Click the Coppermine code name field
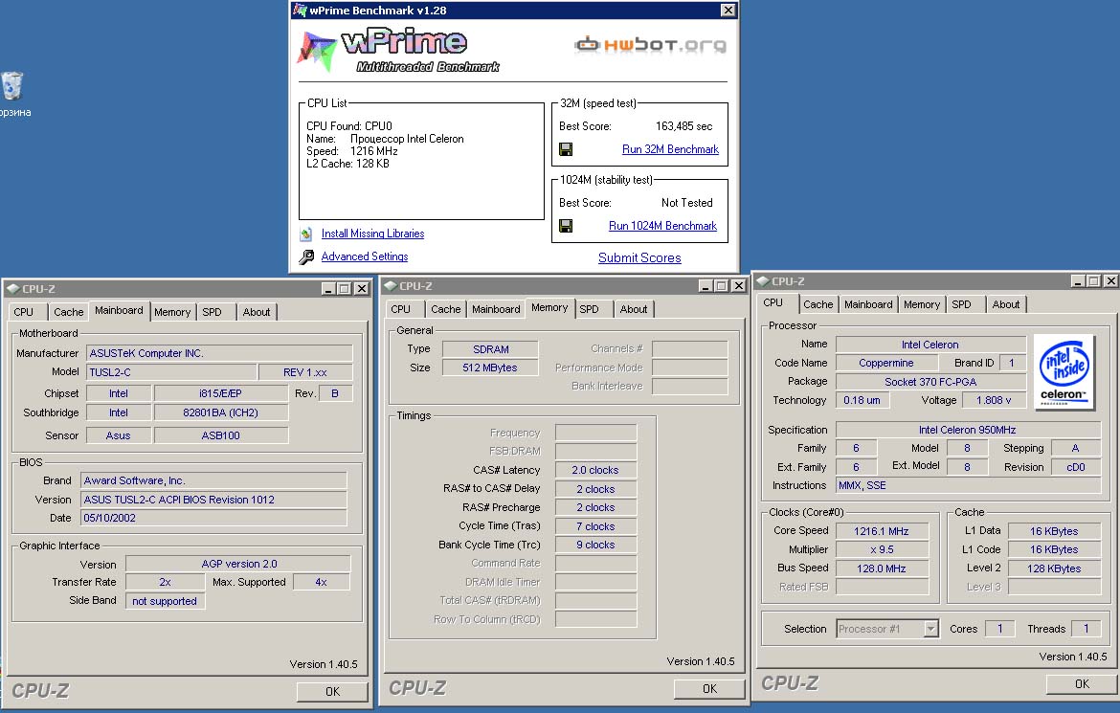Image resolution: width=1120 pixels, height=713 pixels. pyautogui.click(x=886, y=363)
